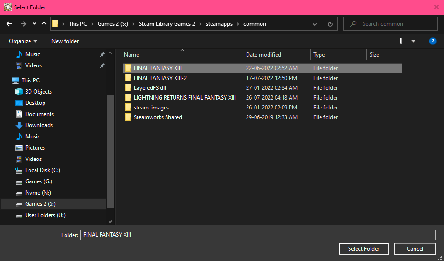This screenshot has height=261, width=444.
Task: Close the Select Folder window
Action: pos(437,7)
